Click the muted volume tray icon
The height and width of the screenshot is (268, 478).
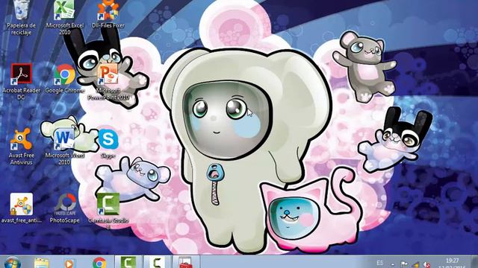click(x=427, y=265)
